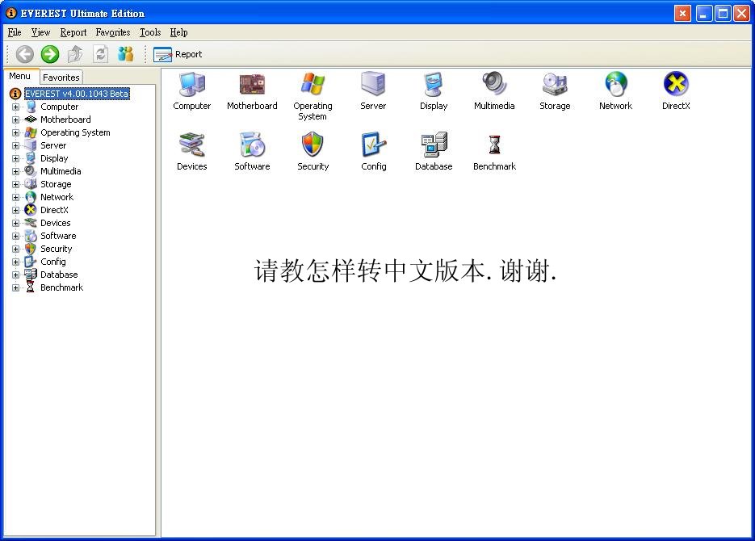Open the Motherboard icon in main pane

(x=252, y=84)
